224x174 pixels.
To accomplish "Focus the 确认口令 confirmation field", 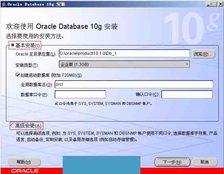I will click(187, 94).
